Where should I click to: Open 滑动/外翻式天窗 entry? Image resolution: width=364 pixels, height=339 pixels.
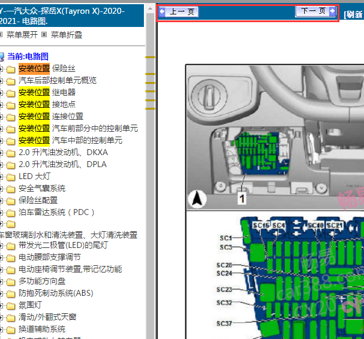47,317
